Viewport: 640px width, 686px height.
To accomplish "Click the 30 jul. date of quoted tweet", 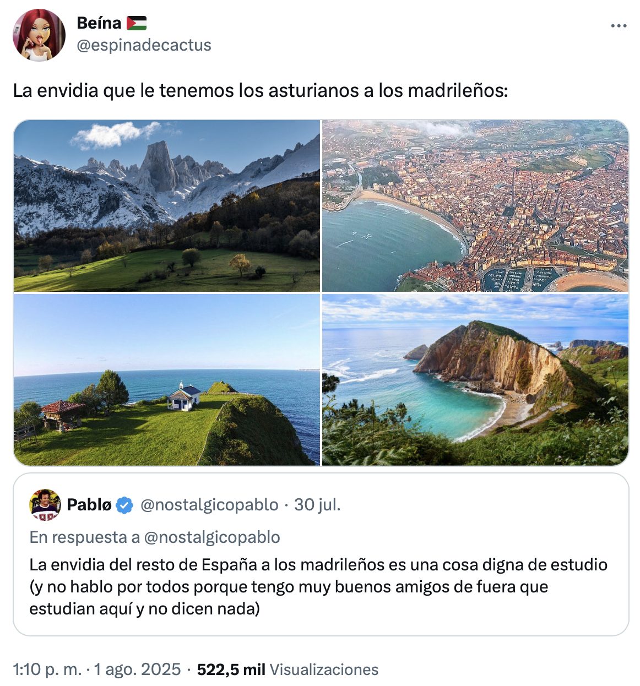I will click(317, 505).
